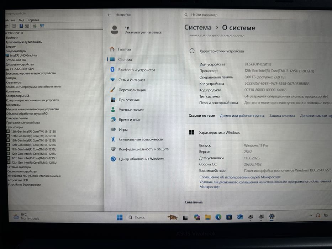This screenshot has width=332, height=249.
Task: Open the Справка menu in Device Manager
Action: pos(33,20)
